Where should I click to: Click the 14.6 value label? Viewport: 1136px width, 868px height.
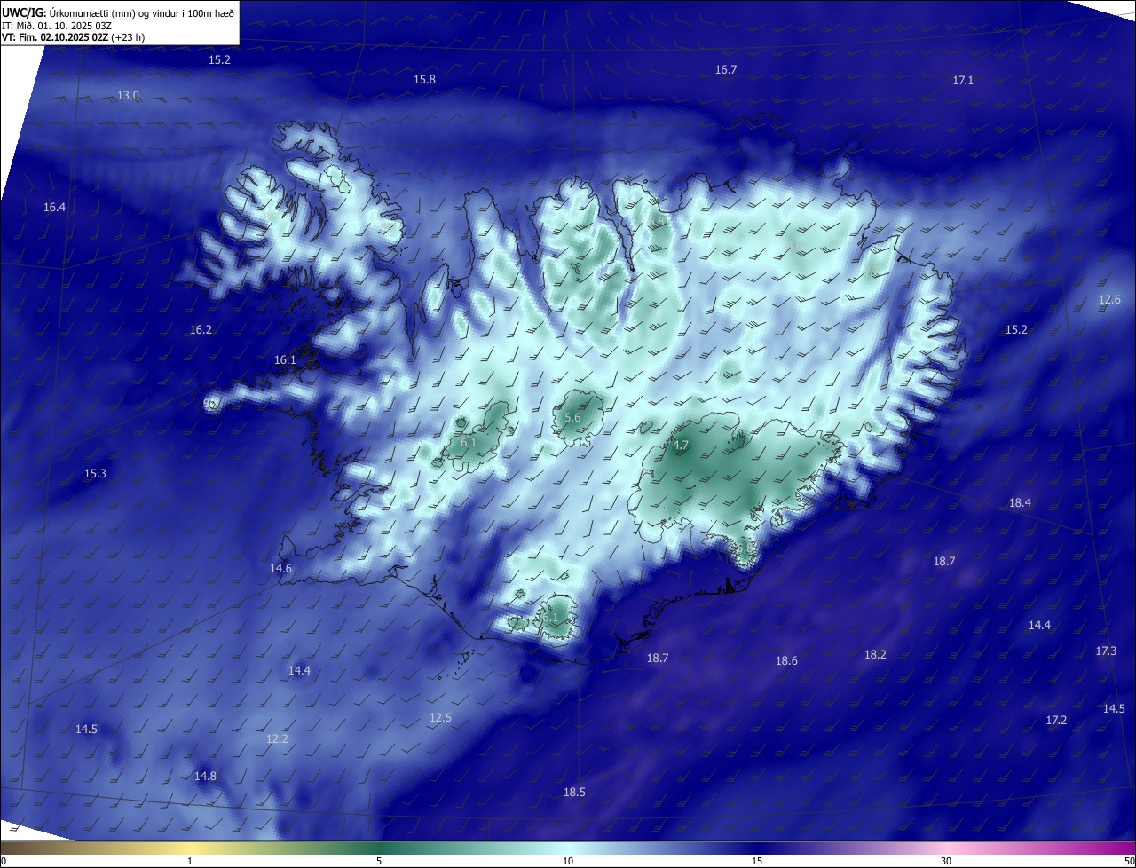coord(280,568)
